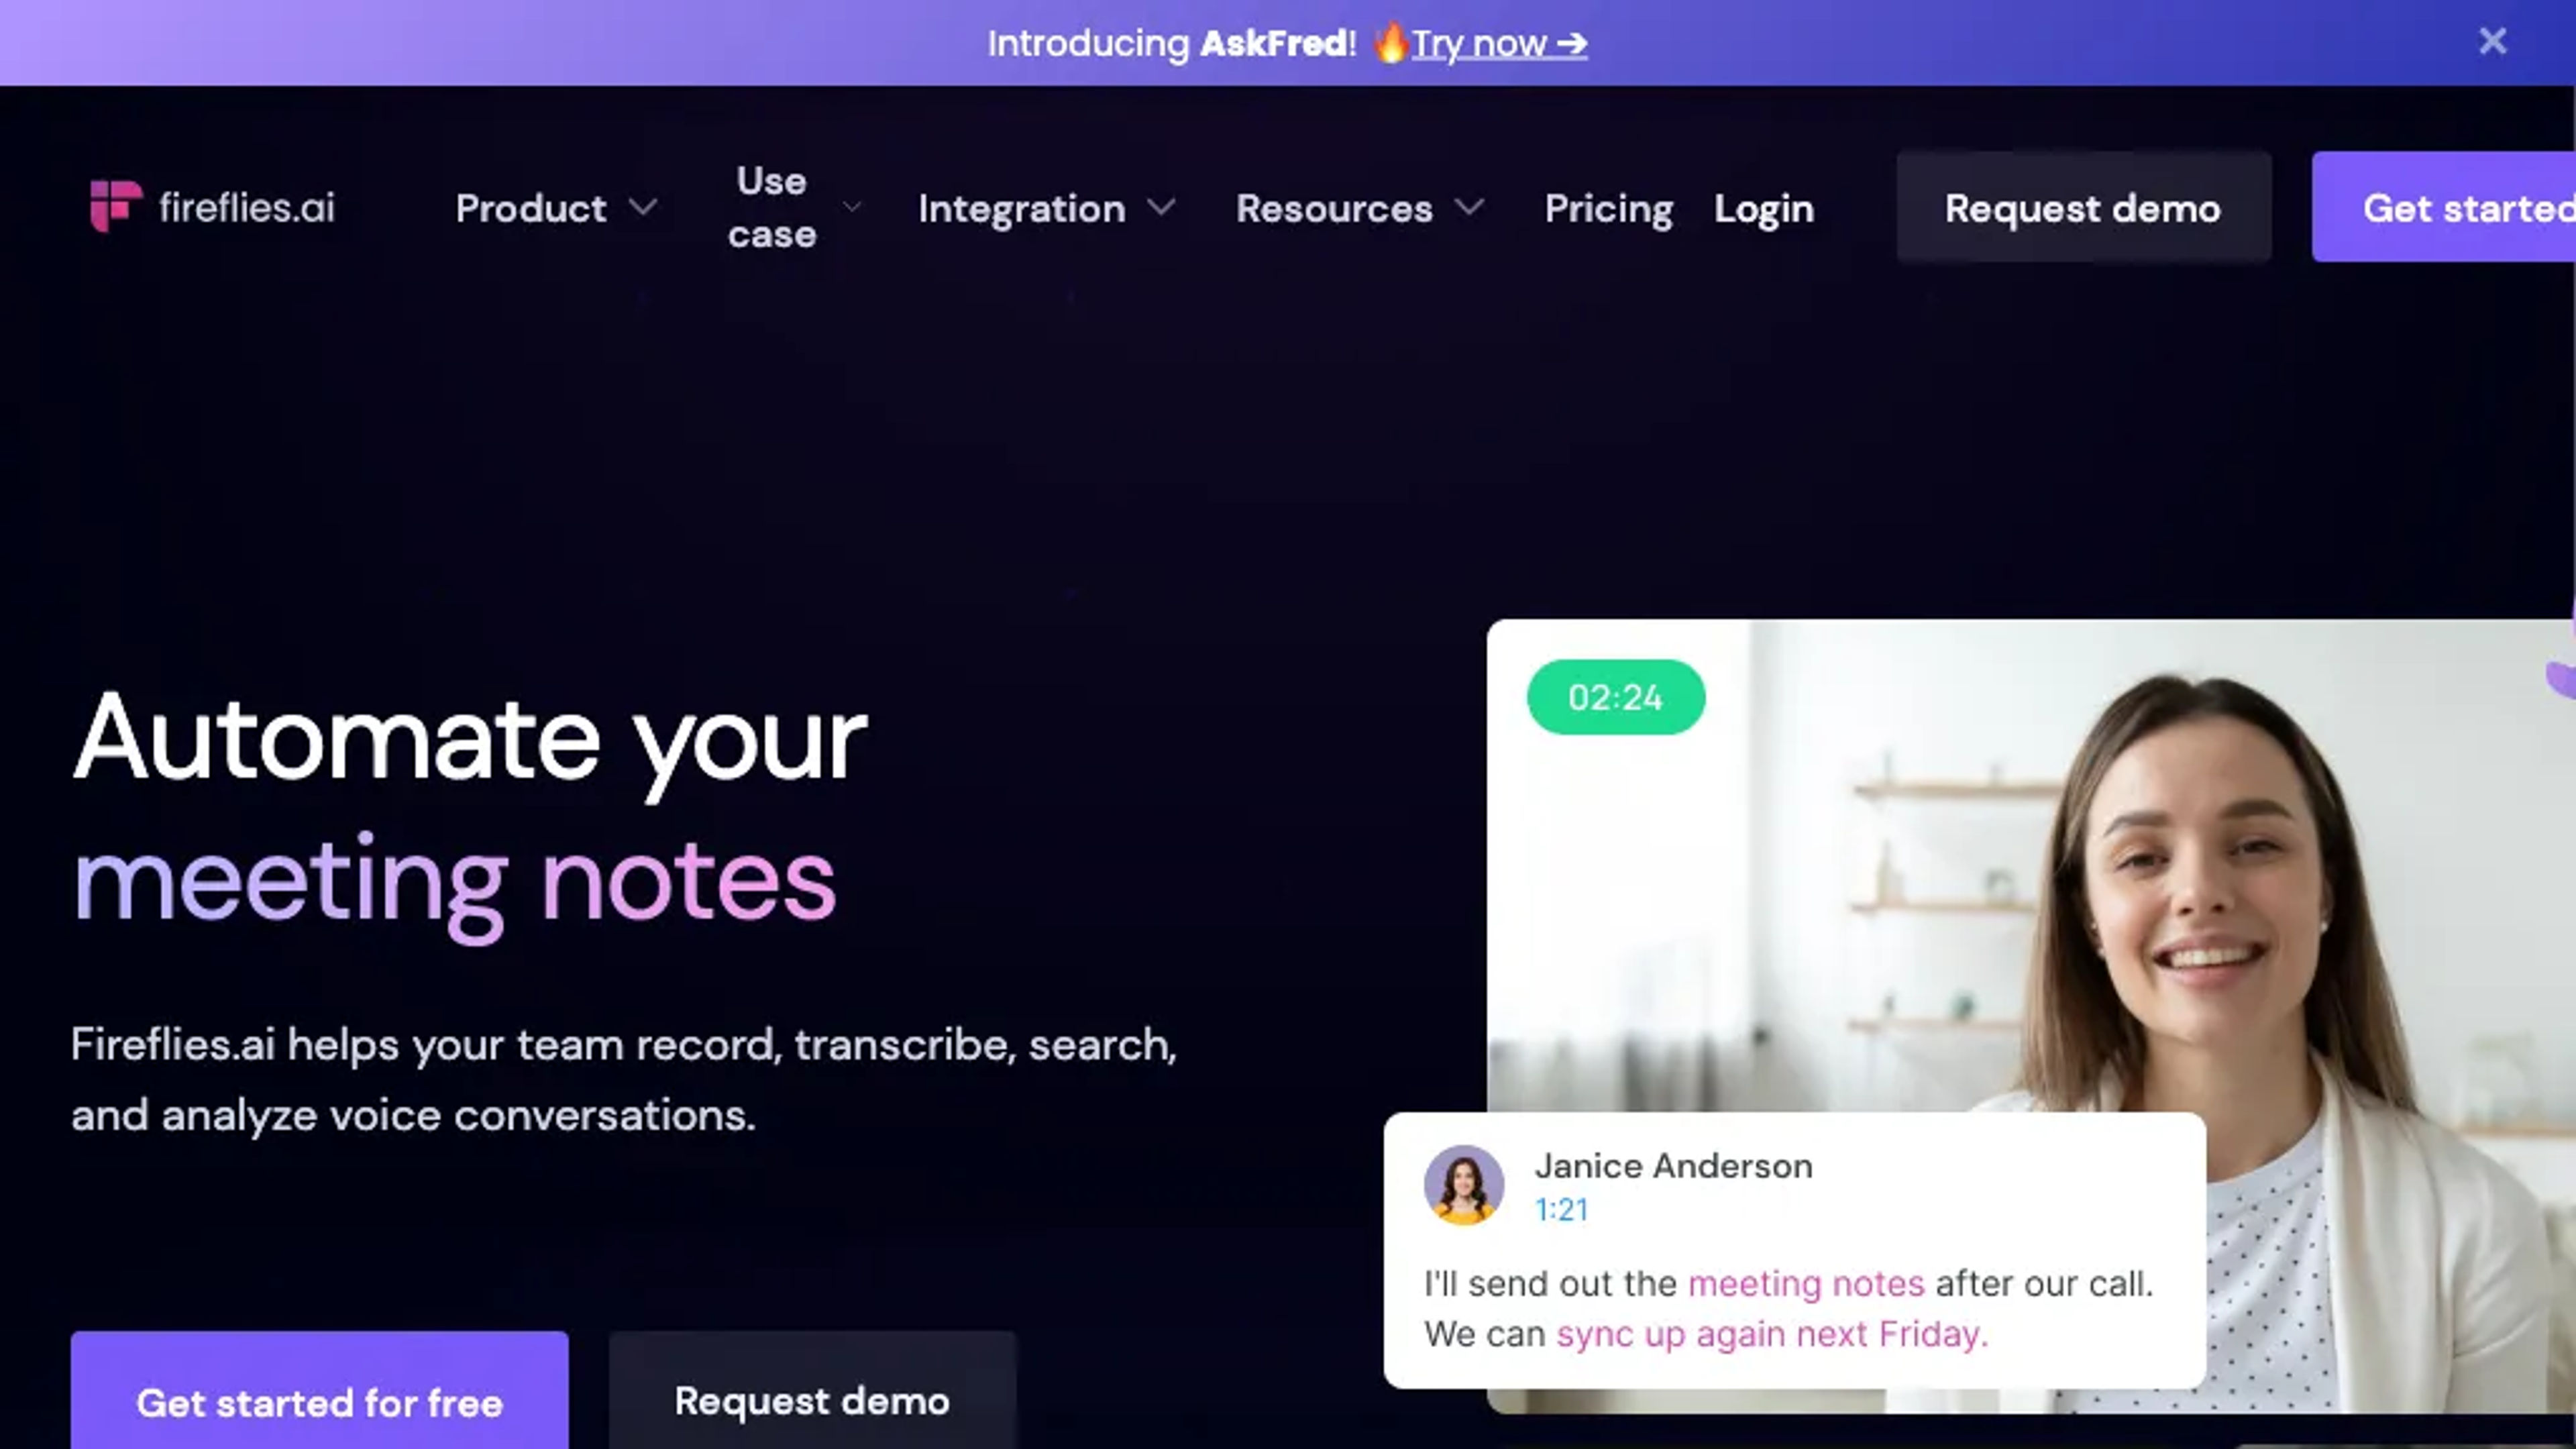Select the Pricing menu item
The width and height of the screenshot is (2576, 1449).
tap(1607, 209)
